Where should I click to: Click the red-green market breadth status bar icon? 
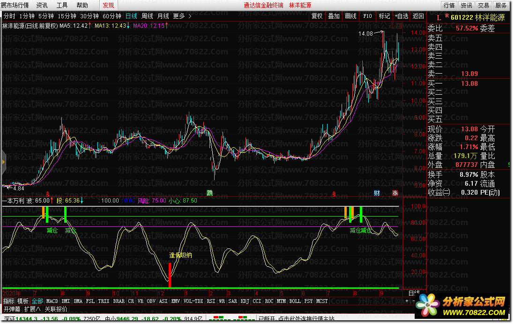232,318
